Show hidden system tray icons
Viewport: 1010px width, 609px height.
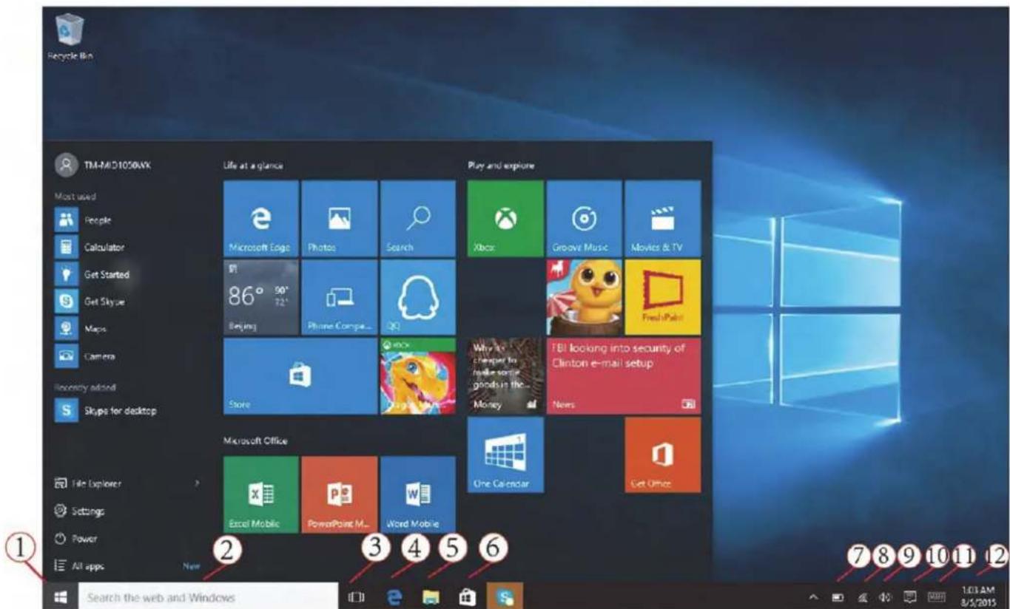pyautogui.click(x=812, y=596)
